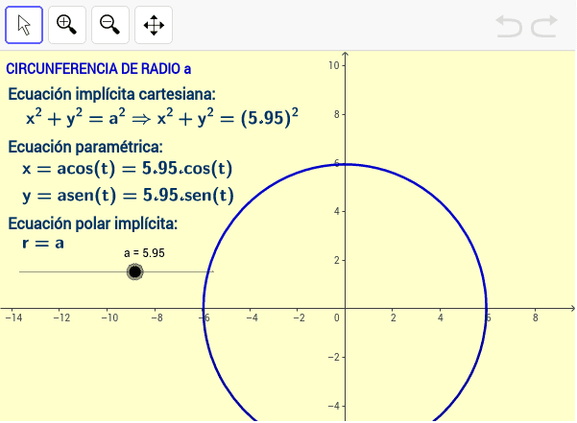The height and width of the screenshot is (423, 577).
Task: Click the Undo arrow
Action: tap(509, 26)
